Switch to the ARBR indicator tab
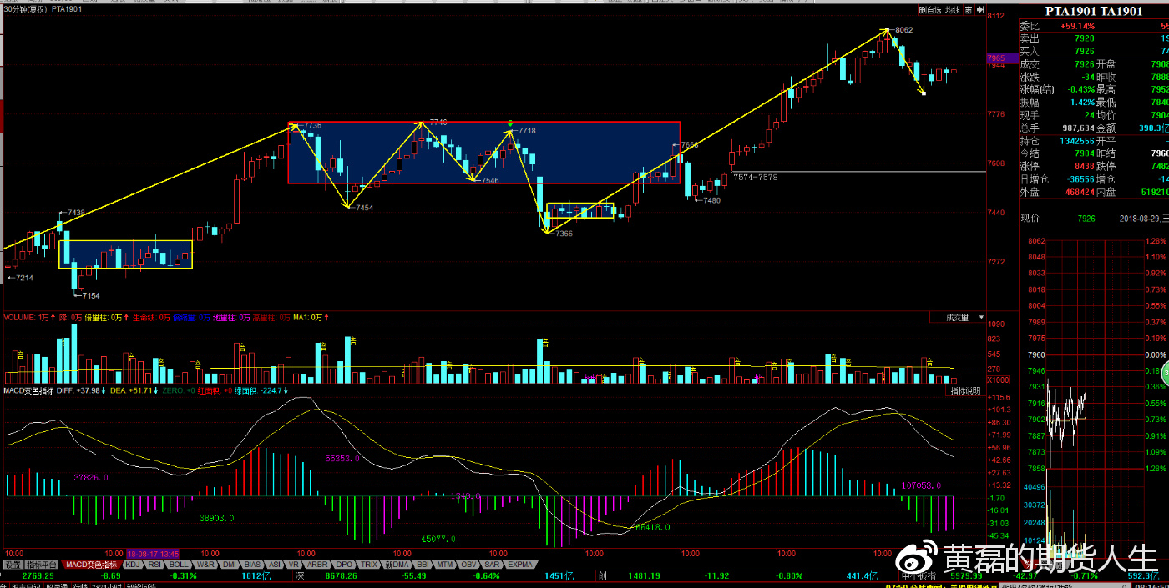This screenshot has width=1169, height=588. (318, 565)
